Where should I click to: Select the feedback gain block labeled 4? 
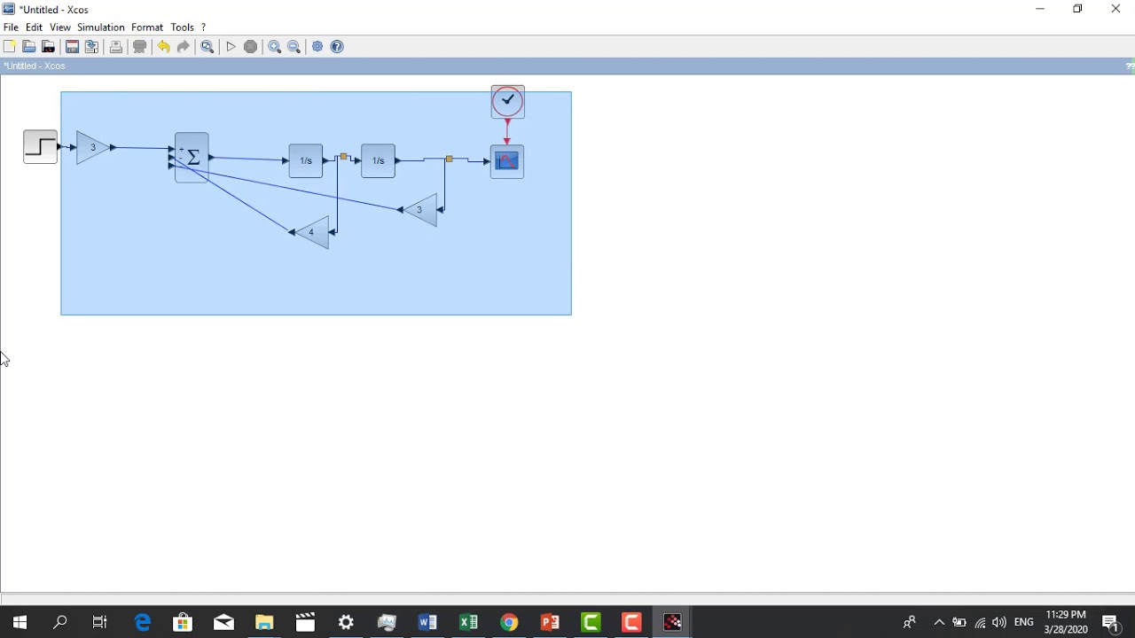[312, 232]
